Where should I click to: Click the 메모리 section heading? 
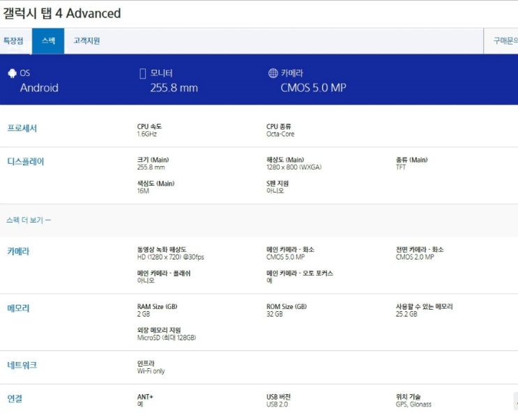click(19, 308)
